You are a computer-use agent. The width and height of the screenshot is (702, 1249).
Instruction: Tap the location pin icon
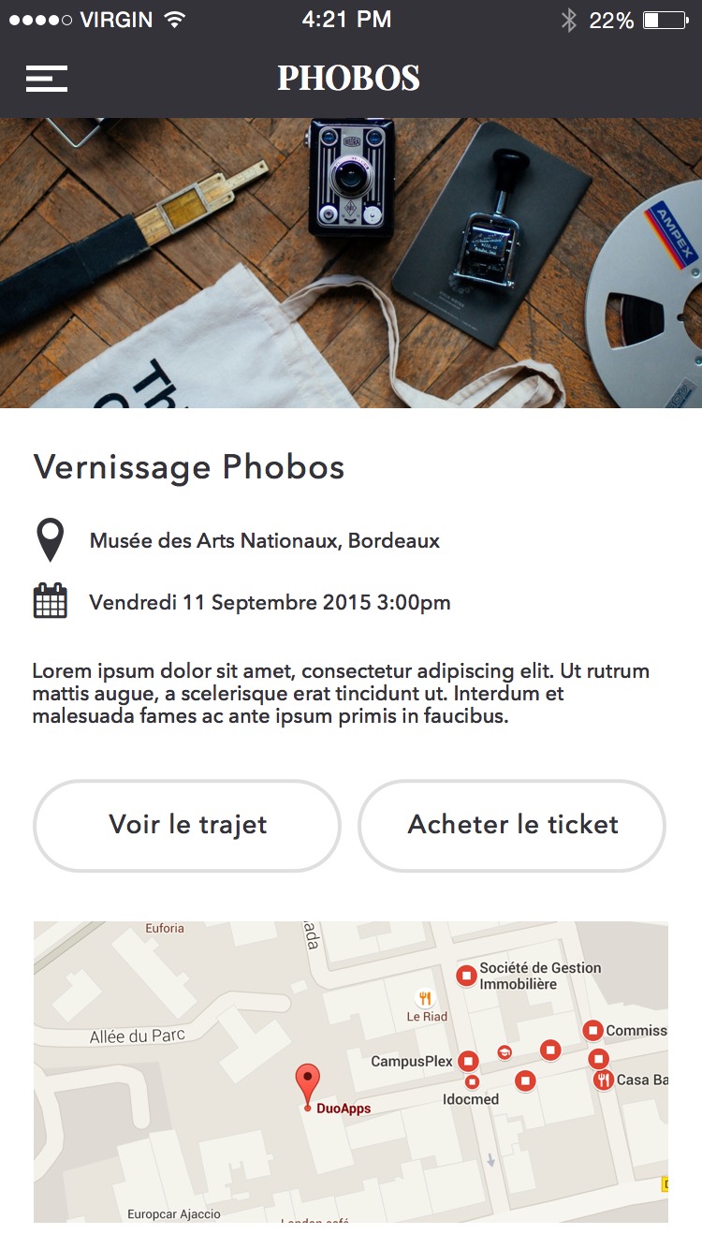pos(50,541)
